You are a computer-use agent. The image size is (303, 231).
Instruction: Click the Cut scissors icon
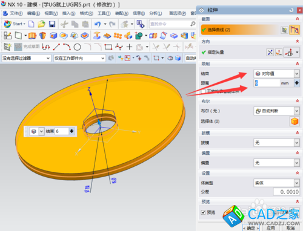64,24
